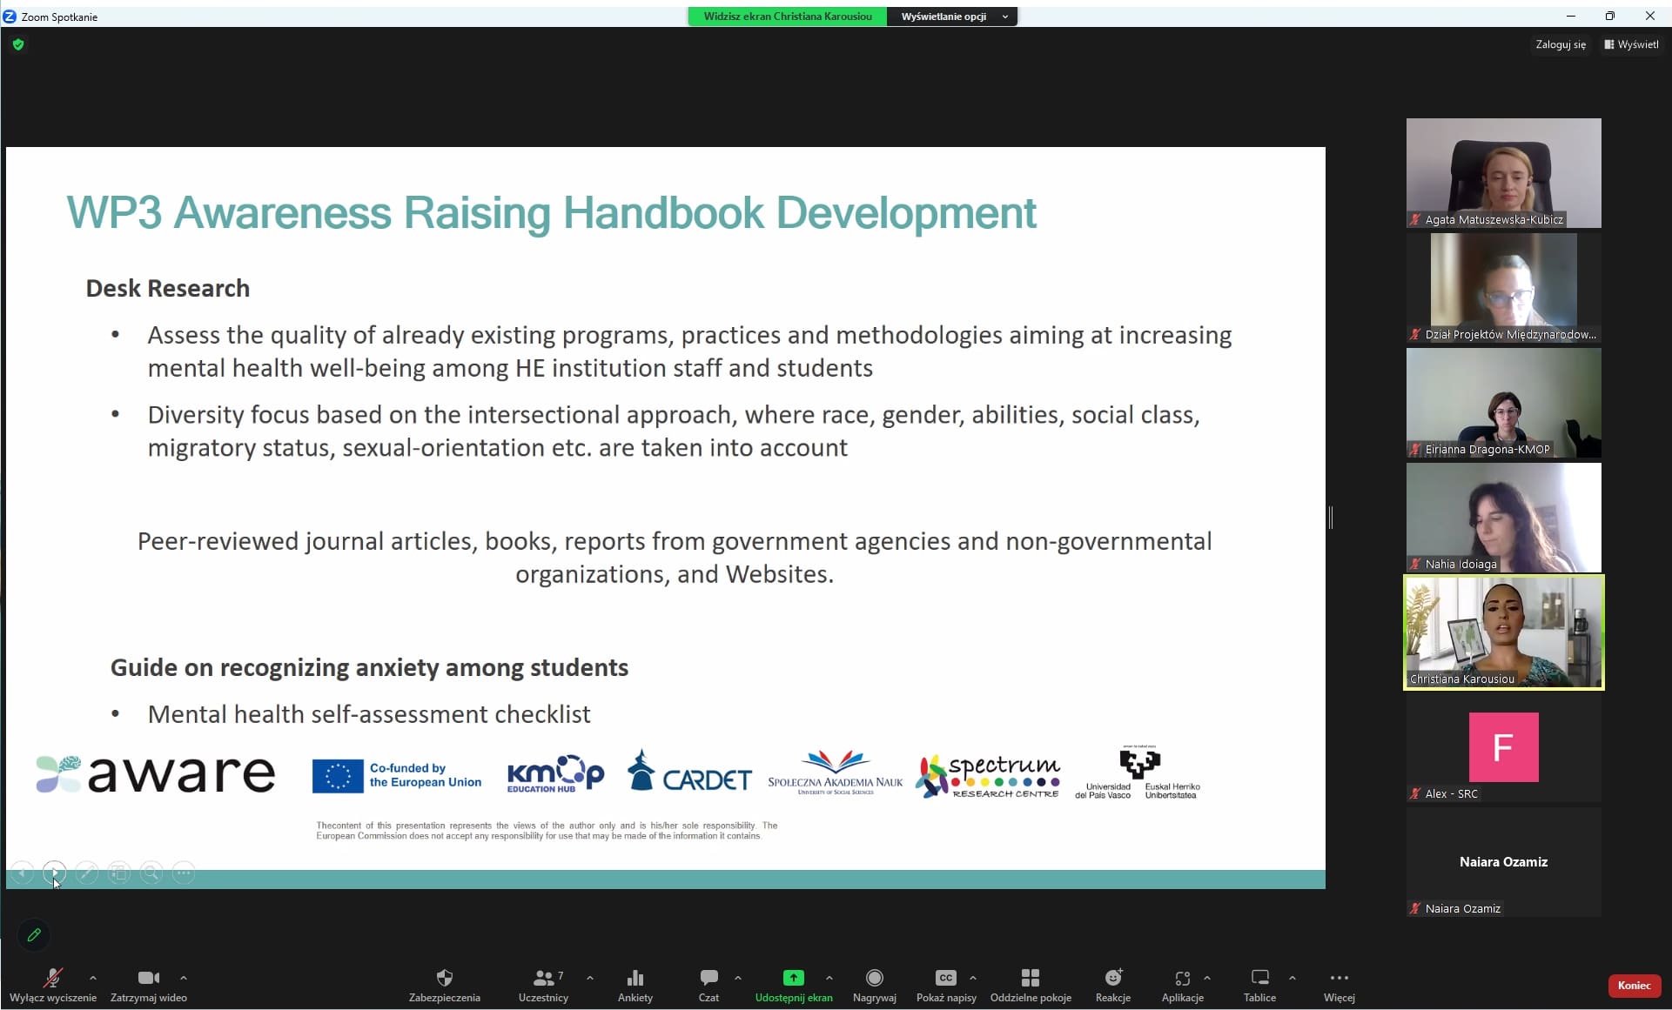Toggle captions with Pokaż napisy
Image resolution: width=1672 pixels, height=1010 pixels.
point(946,985)
